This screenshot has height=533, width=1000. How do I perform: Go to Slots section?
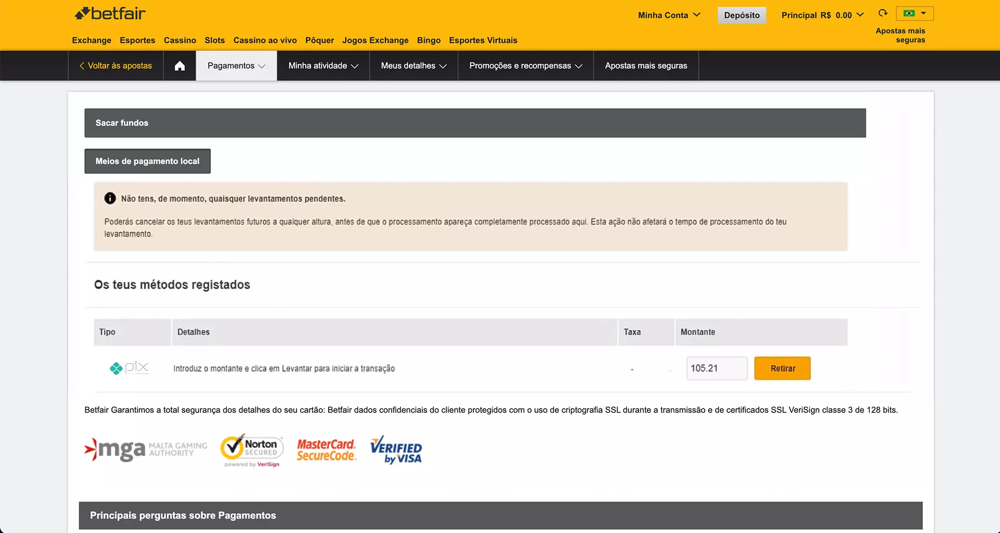pos(215,40)
